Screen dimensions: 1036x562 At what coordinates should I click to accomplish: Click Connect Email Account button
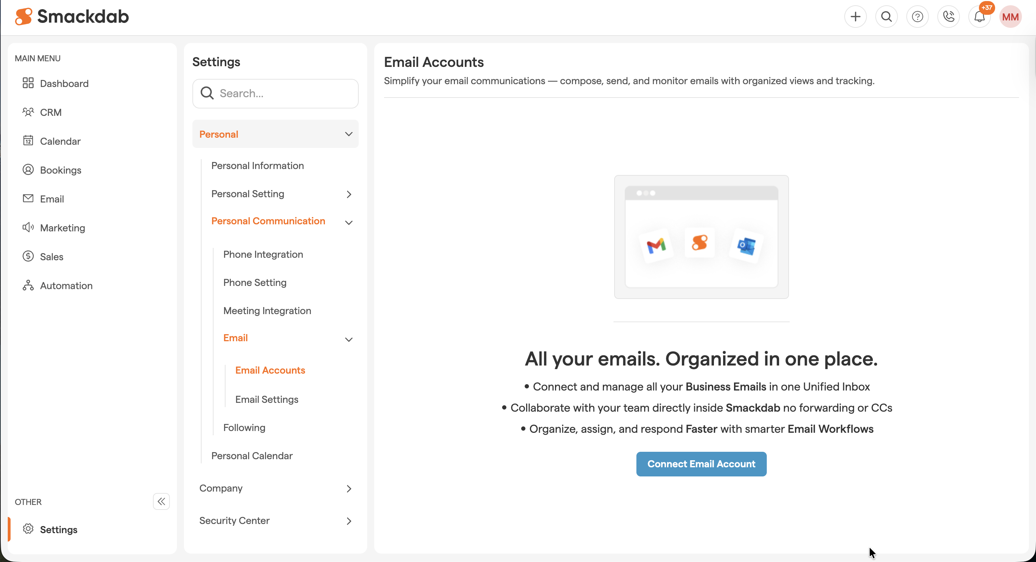[x=701, y=463]
